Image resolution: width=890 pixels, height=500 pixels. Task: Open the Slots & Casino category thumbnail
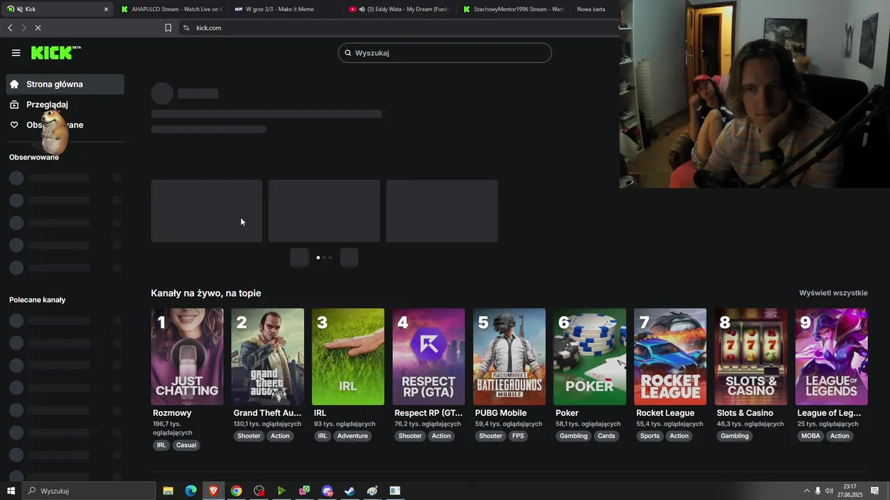pyautogui.click(x=751, y=356)
